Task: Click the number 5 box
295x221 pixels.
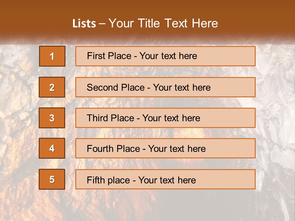Action: (52, 179)
